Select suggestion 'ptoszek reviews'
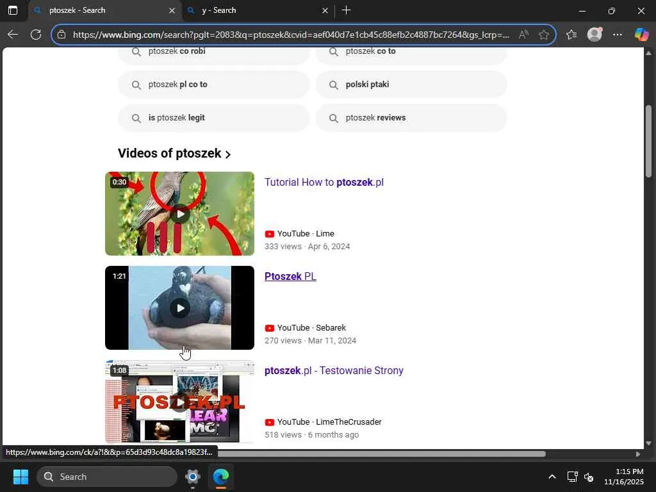The width and height of the screenshot is (656, 492). (411, 118)
